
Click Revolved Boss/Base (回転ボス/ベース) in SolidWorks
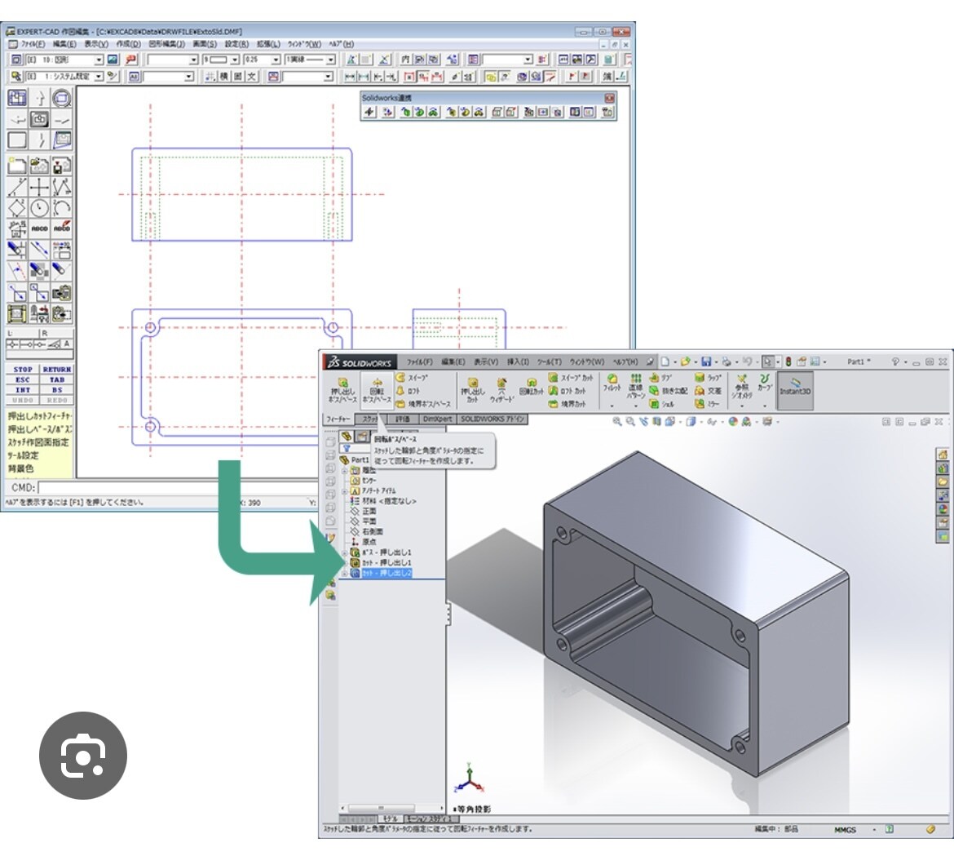coord(377,389)
